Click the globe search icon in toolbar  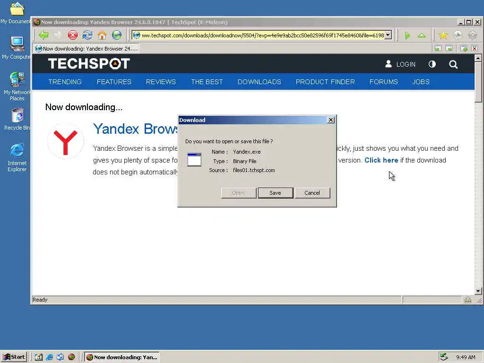[x=117, y=35]
